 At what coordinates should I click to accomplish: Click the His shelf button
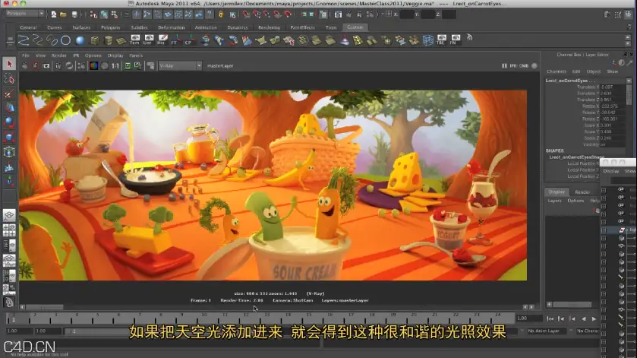click(162, 40)
